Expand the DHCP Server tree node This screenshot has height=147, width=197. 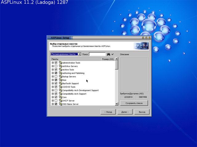click(53, 100)
